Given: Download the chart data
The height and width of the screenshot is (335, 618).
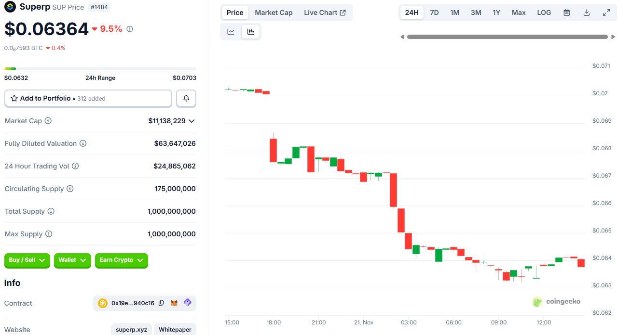Looking at the screenshot, I should pyautogui.click(x=587, y=13).
